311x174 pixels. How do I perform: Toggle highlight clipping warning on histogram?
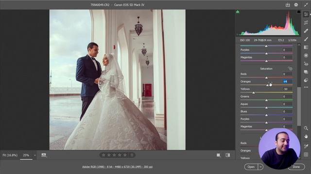[x=299, y=12]
